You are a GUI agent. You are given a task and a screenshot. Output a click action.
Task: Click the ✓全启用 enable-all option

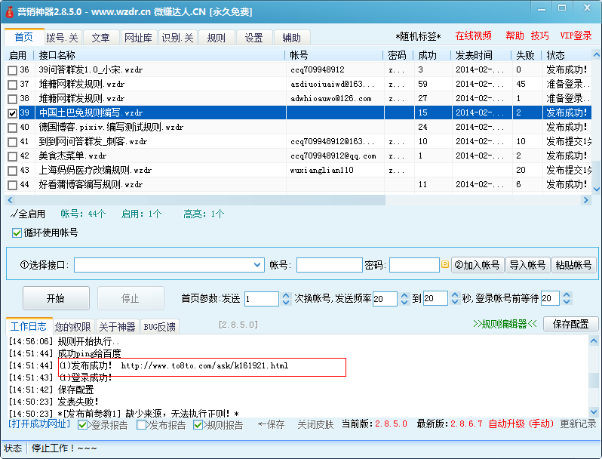tap(29, 214)
